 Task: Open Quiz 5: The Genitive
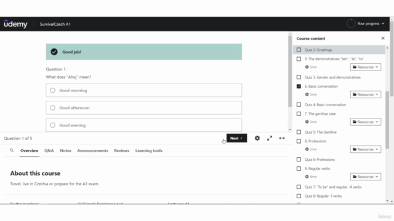tap(320, 132)
